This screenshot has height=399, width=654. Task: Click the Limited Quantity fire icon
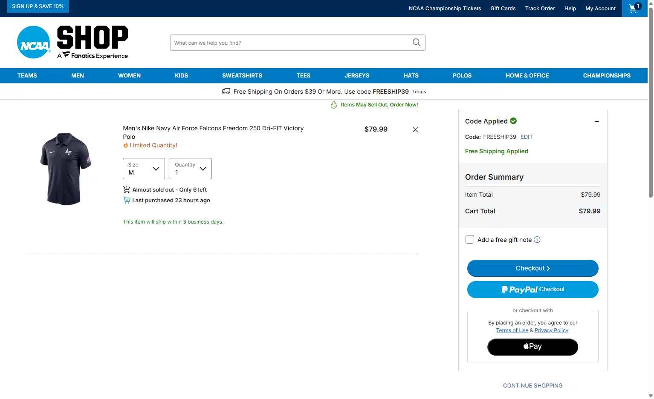(126, 145)
